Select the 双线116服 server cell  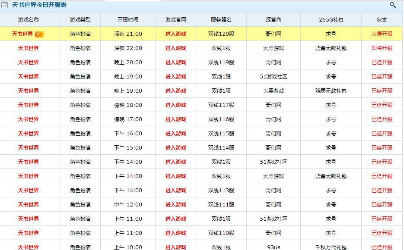221,119
